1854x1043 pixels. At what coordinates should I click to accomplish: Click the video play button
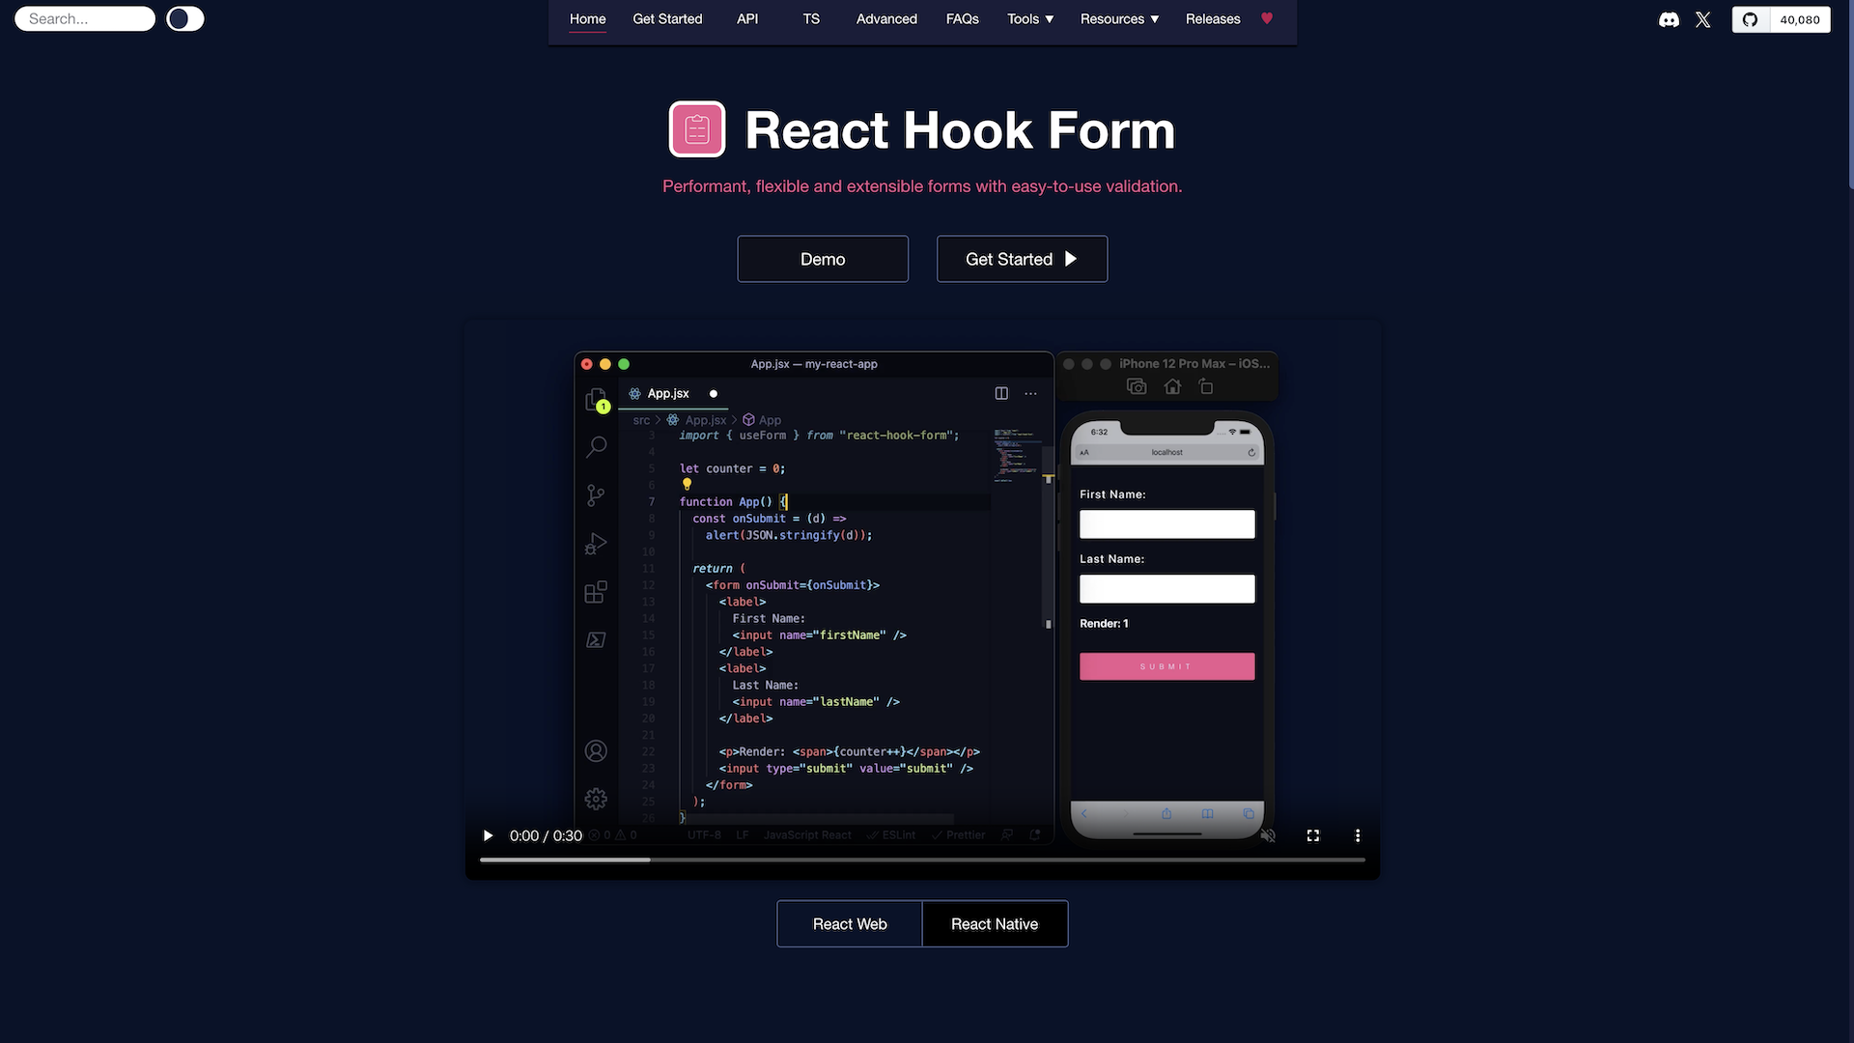(x=489, y=836)
